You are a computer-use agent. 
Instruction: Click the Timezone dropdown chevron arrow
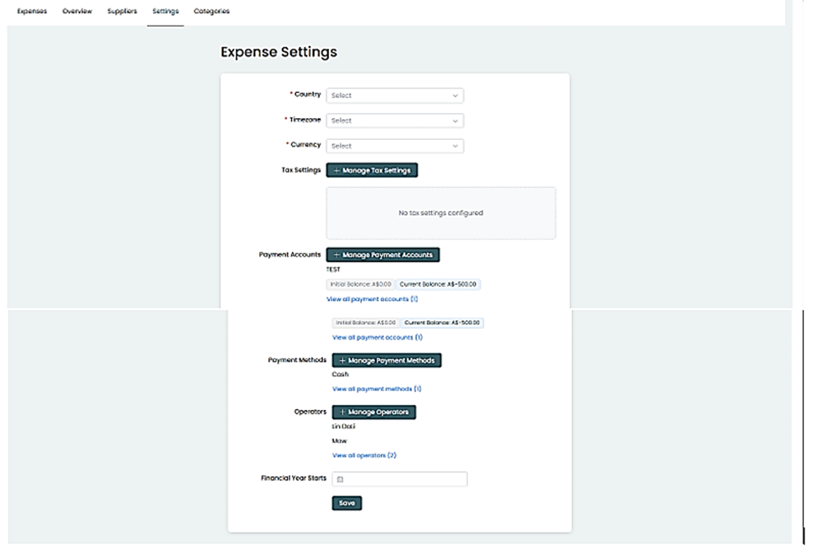pyautogui.click(x=456, y=121)
